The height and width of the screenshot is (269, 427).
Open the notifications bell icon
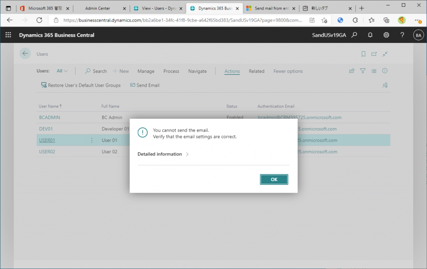coord(370,35)
